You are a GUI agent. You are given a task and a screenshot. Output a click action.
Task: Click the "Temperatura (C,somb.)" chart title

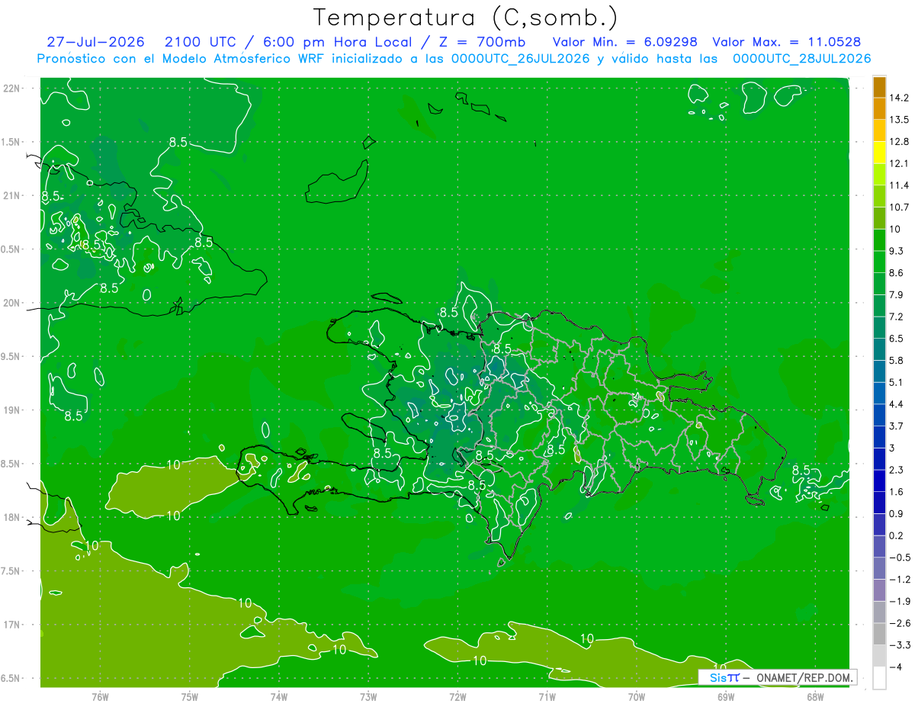coord(466,18)
